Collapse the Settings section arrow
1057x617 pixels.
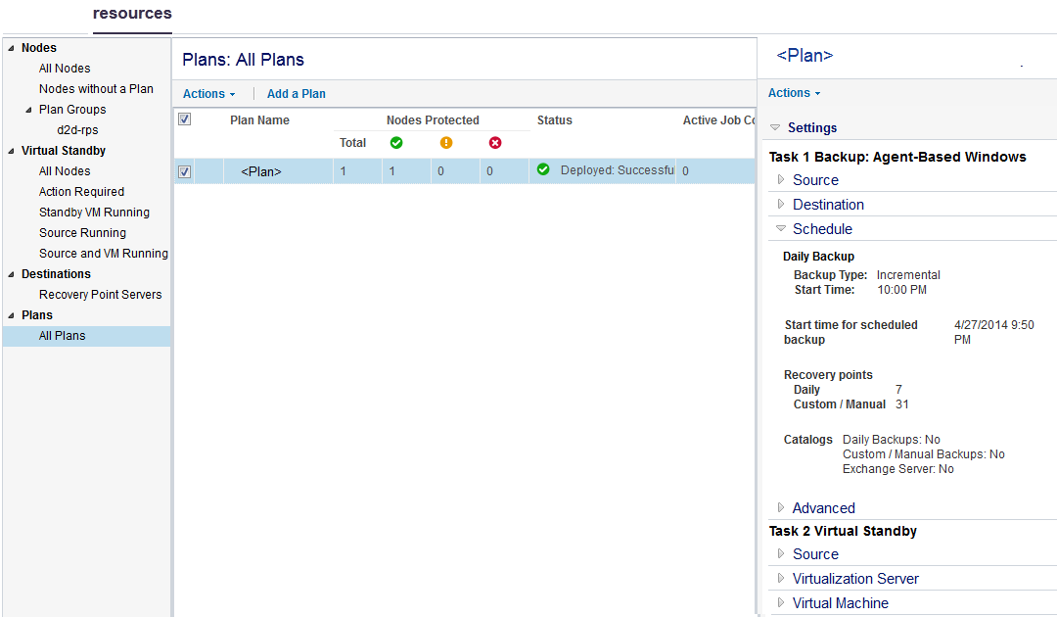(x=775, y=128)
